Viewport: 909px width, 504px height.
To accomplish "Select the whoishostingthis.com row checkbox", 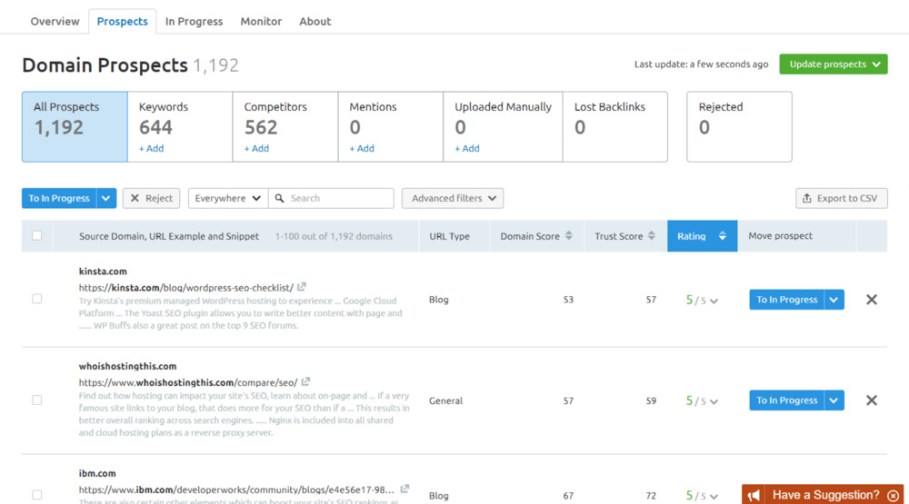I will (x=37, y=400).
